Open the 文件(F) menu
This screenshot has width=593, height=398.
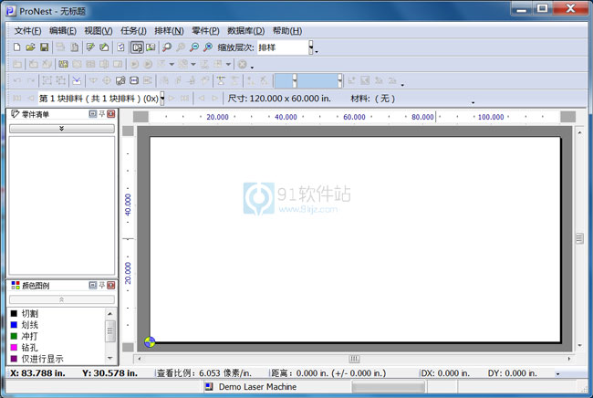(27, 31)
